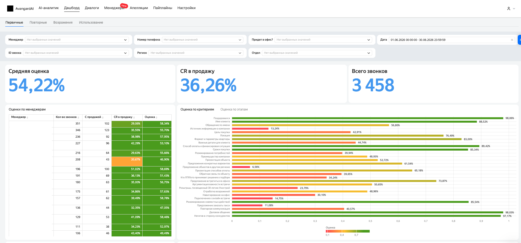The height and width of the screenshot is (243, 521).
Task: Click the Навигирование на офис label
Action: click(216, 195)
